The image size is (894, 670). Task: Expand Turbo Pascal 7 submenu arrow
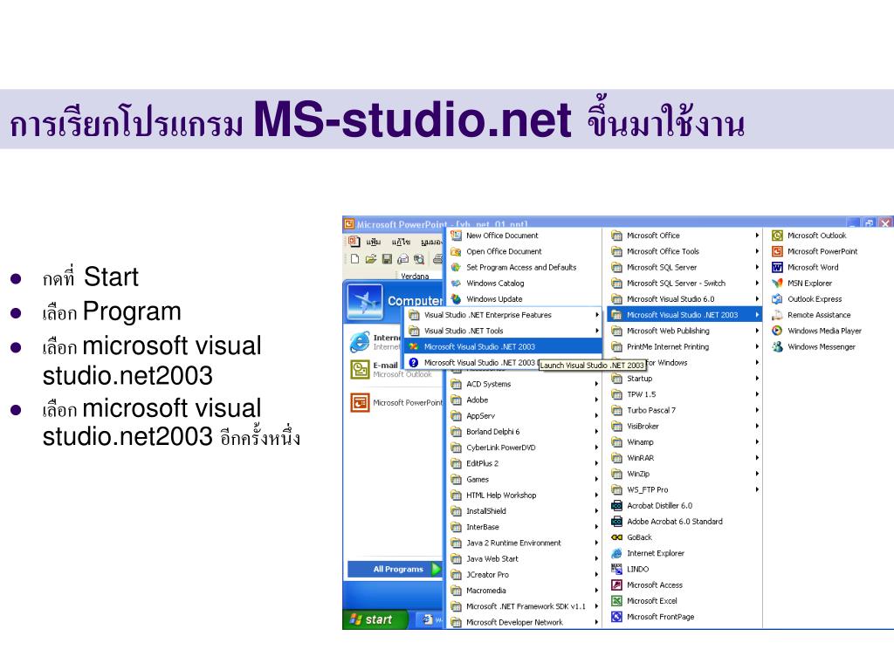(x=757, y=410)
